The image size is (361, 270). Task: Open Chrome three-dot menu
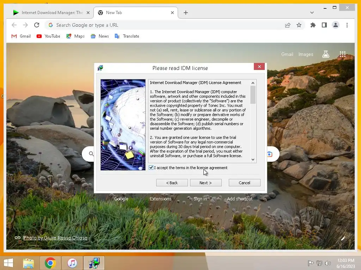tap(347, 25)
